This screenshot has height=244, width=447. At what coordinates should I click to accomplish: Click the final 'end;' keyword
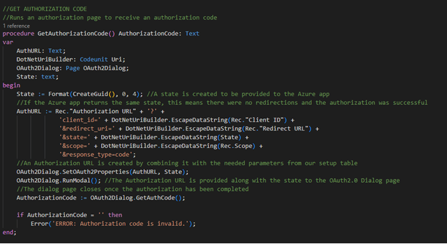coord(9,233)
